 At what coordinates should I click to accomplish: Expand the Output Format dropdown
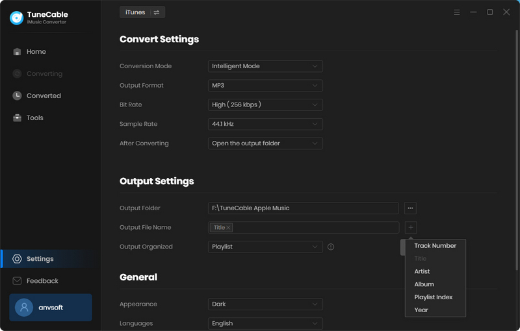pyautogui.click(x=265, y=86)
